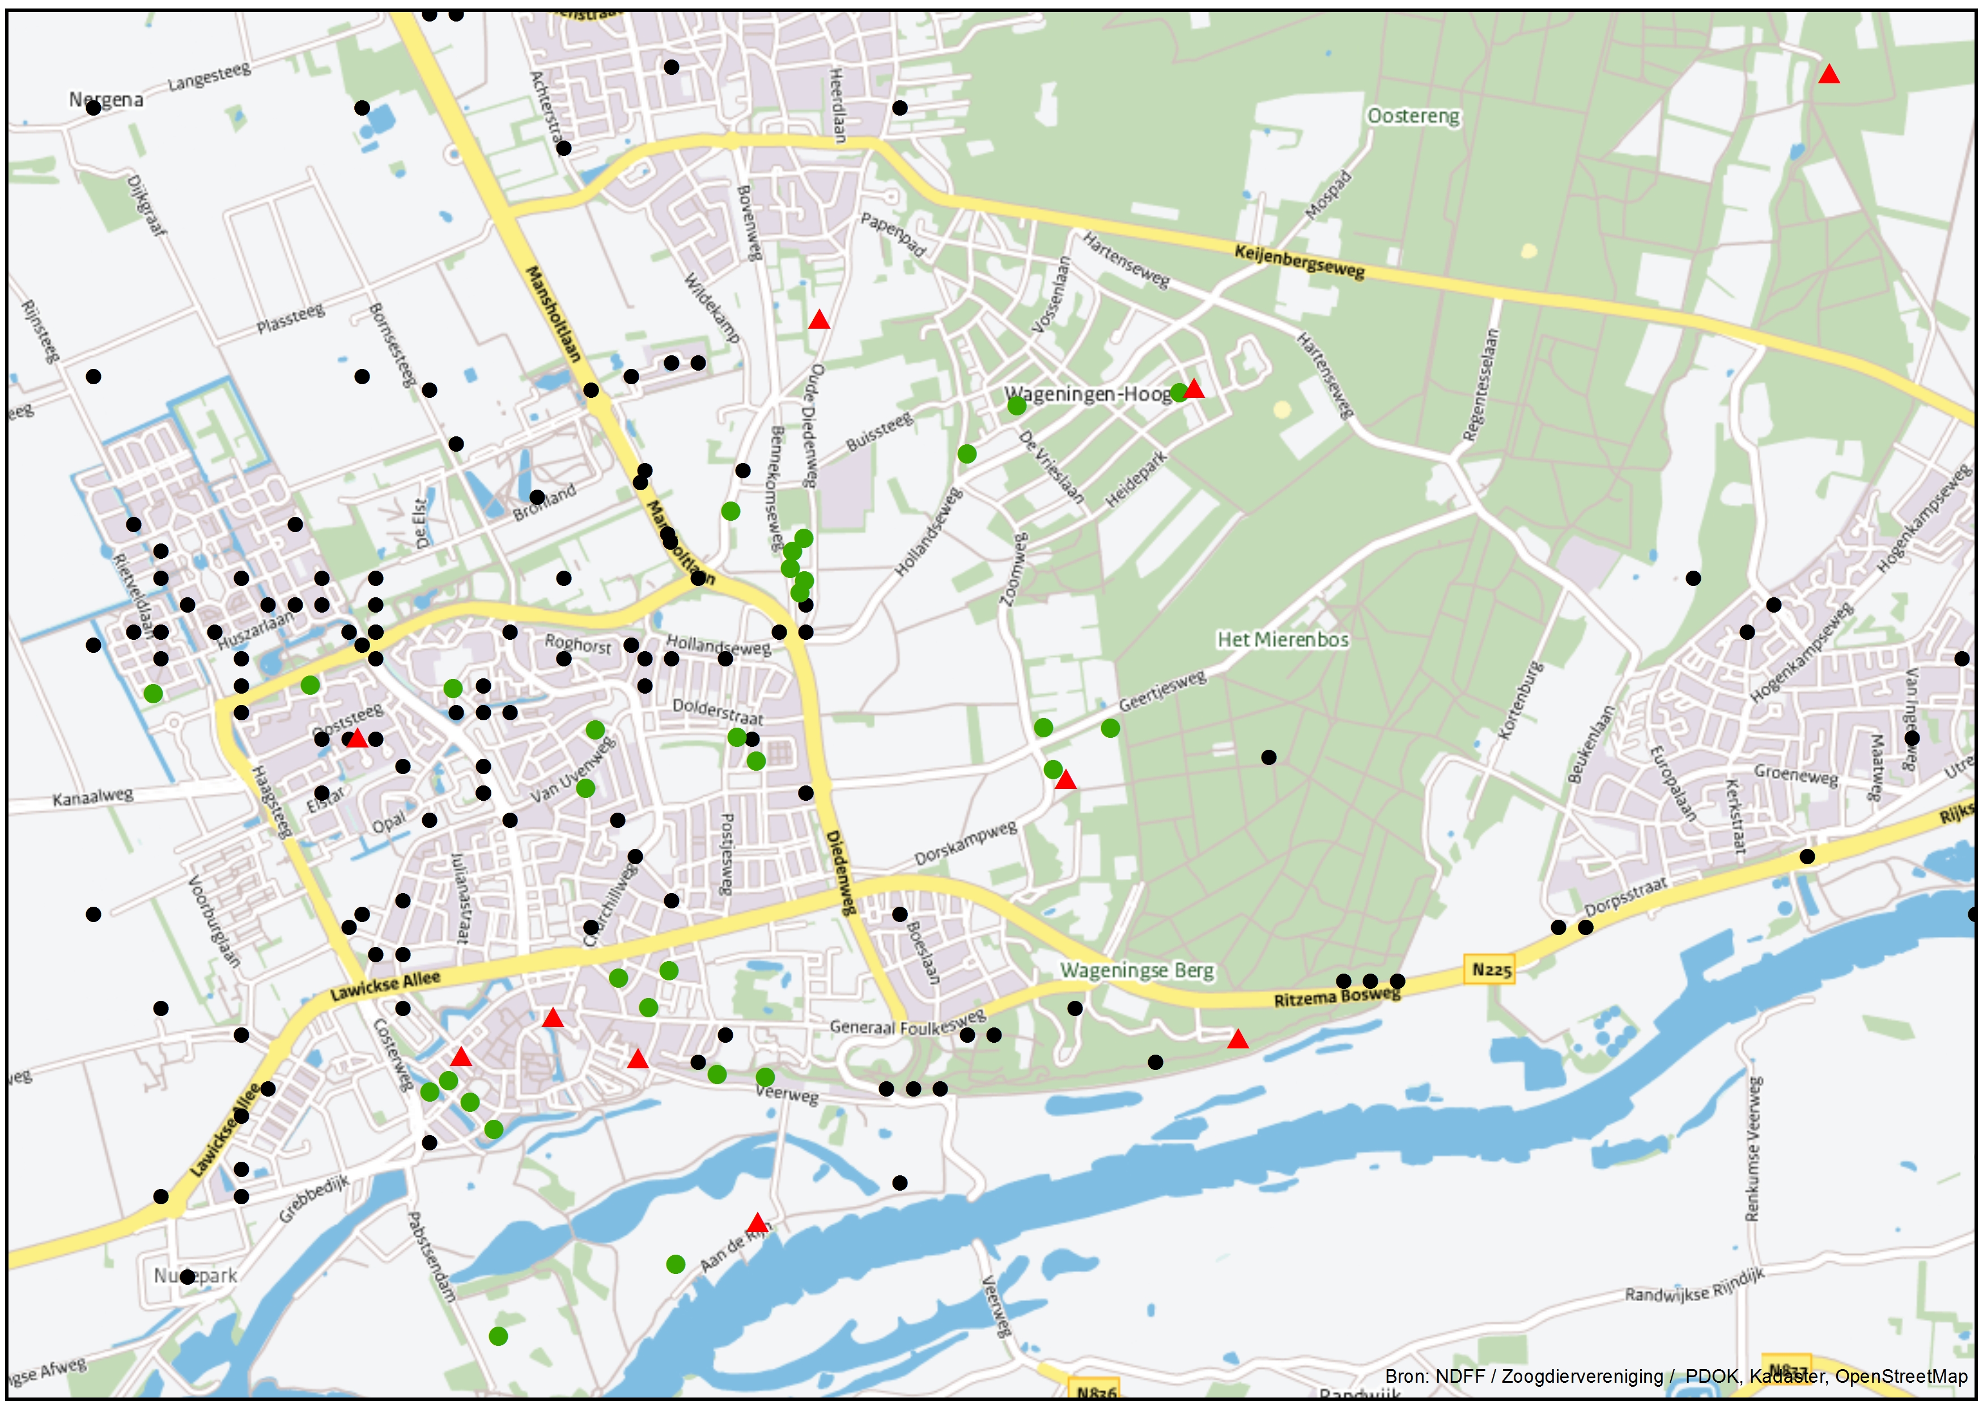
Task: Select the Langesteeg label
Action: [x=210, y=76]
